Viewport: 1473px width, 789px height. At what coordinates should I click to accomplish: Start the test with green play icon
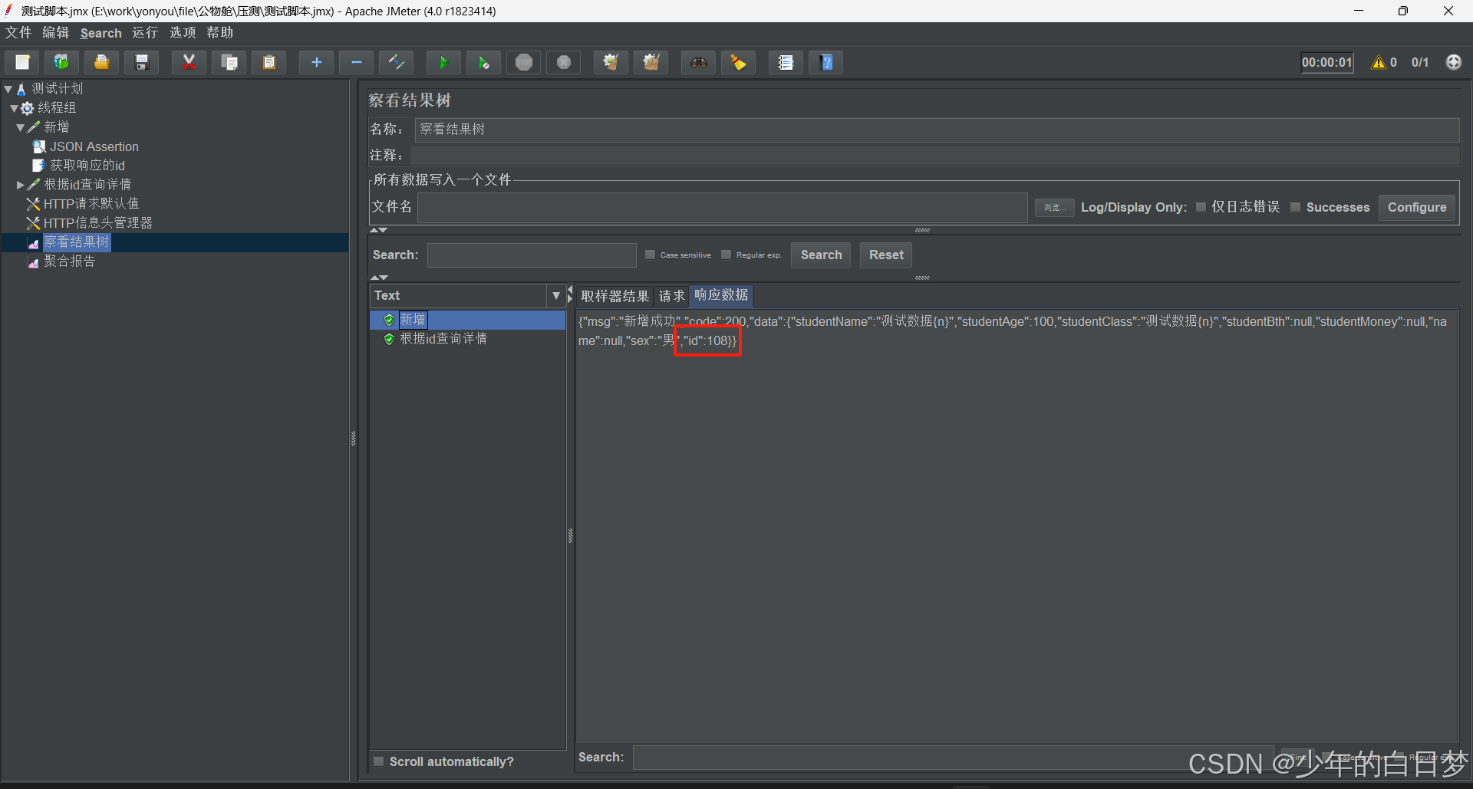click(443, 62)
